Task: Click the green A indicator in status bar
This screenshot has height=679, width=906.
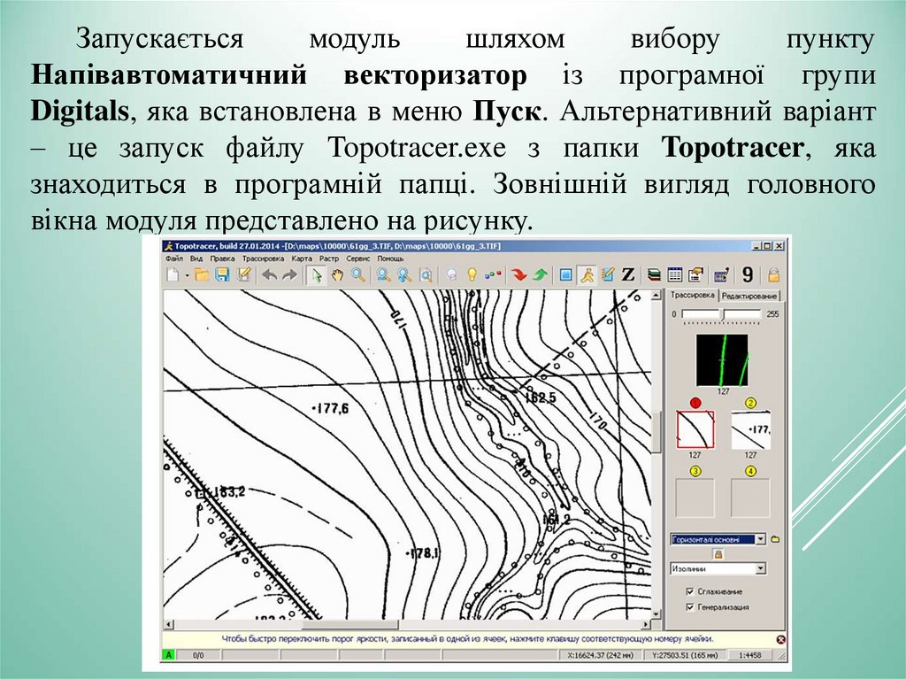Action: pyautogui.click(x=168, y=655)
